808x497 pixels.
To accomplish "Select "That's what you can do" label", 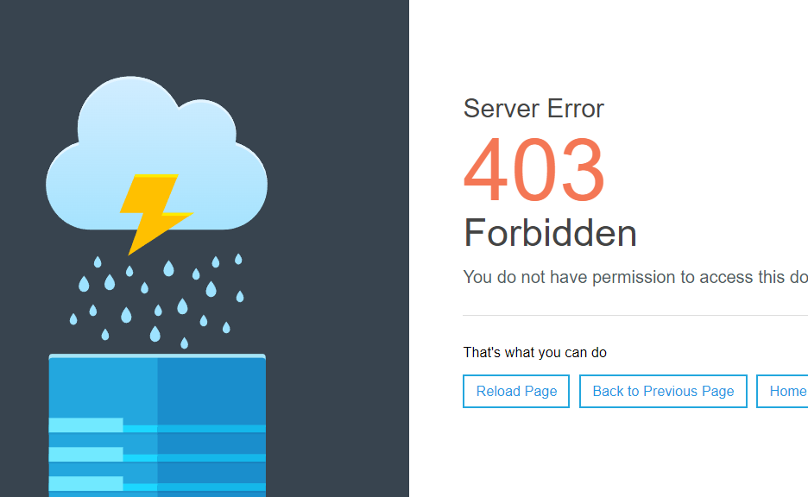I will 534,352.
